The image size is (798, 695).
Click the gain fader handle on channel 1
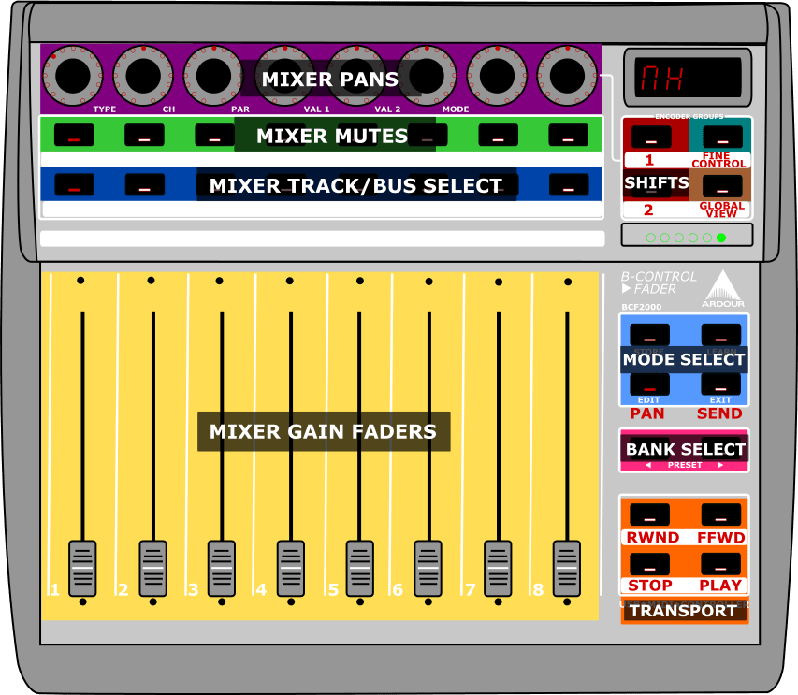pos(82,569)
